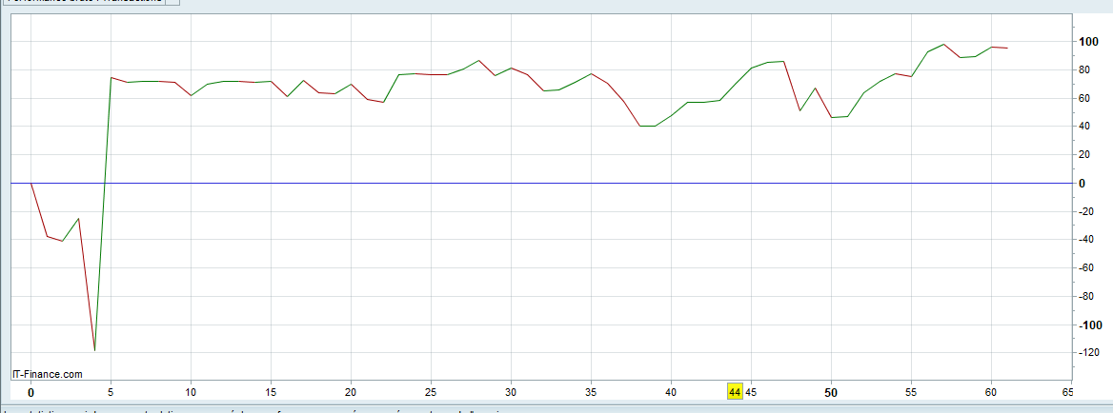Image resolution: width=1113 pixels, height=413 pixels.
Task: Click the y-axis value -80
Action: [x=1086, y=297]
